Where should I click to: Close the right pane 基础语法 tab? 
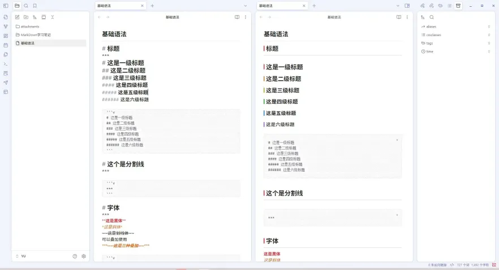tap(304, 6)
